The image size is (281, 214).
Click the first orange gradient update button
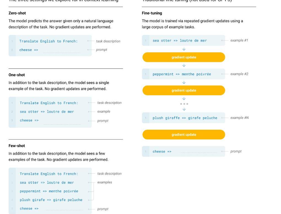point(184,57)
